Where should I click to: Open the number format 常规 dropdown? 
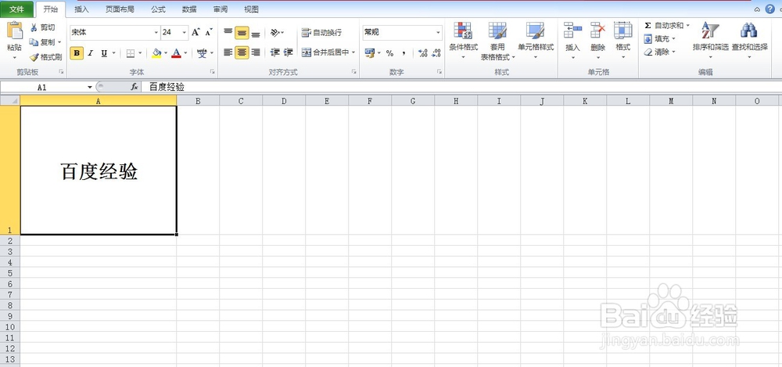pyautogui.click(x=439, y=32)
